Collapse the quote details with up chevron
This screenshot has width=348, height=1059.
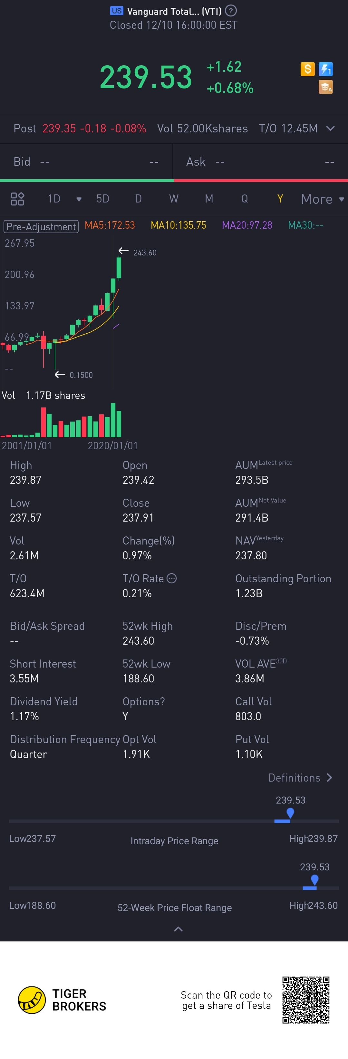click(x=178, y=929)
